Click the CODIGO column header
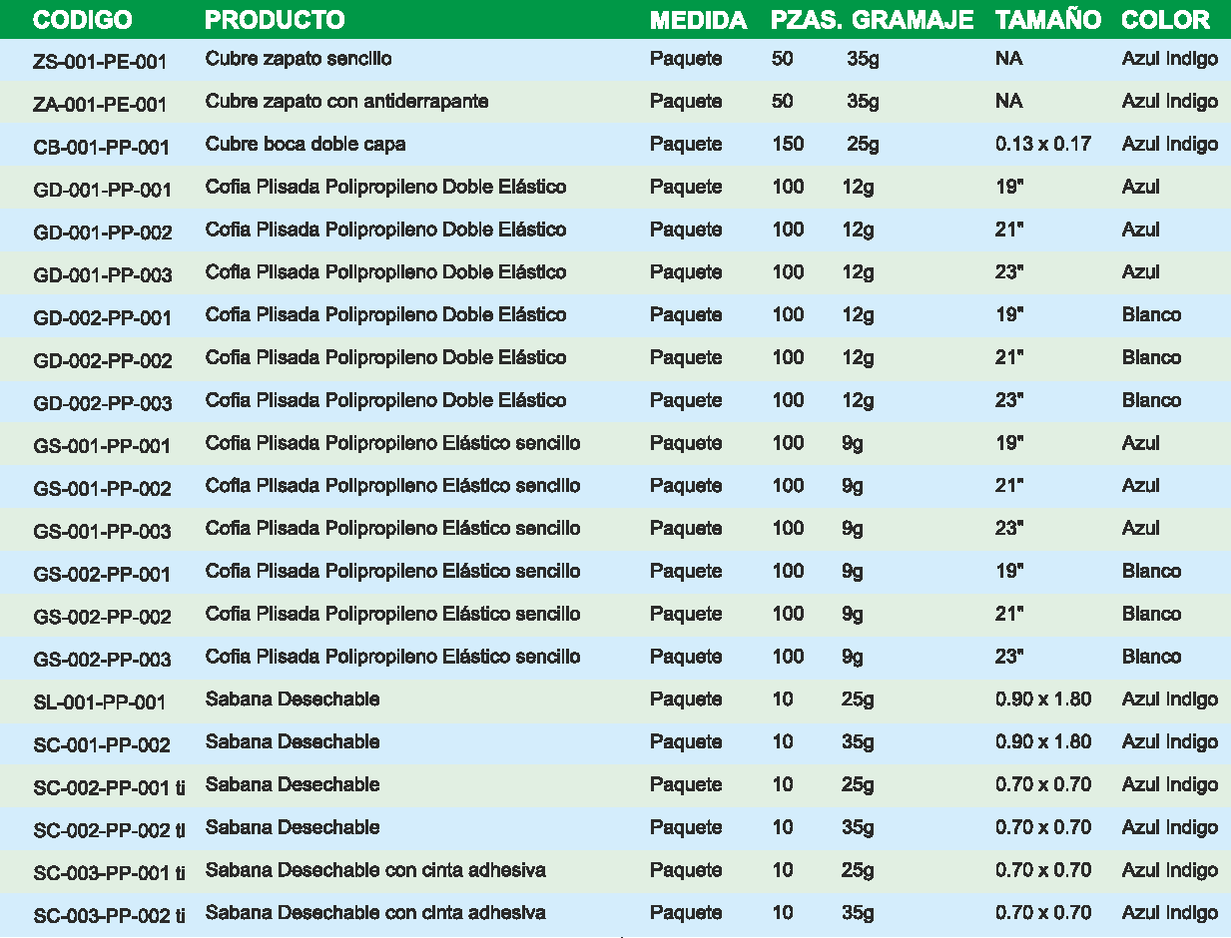1231x938 pixels. point(82,20)
